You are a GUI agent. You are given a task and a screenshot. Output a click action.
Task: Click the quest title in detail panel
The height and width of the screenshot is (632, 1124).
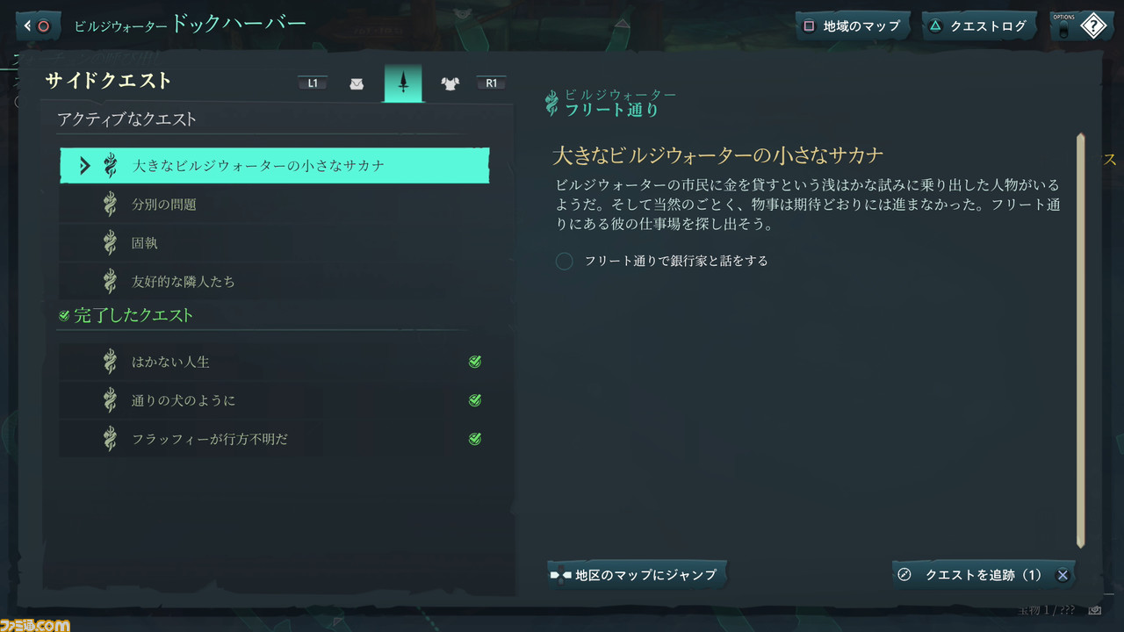pos(718,155)
